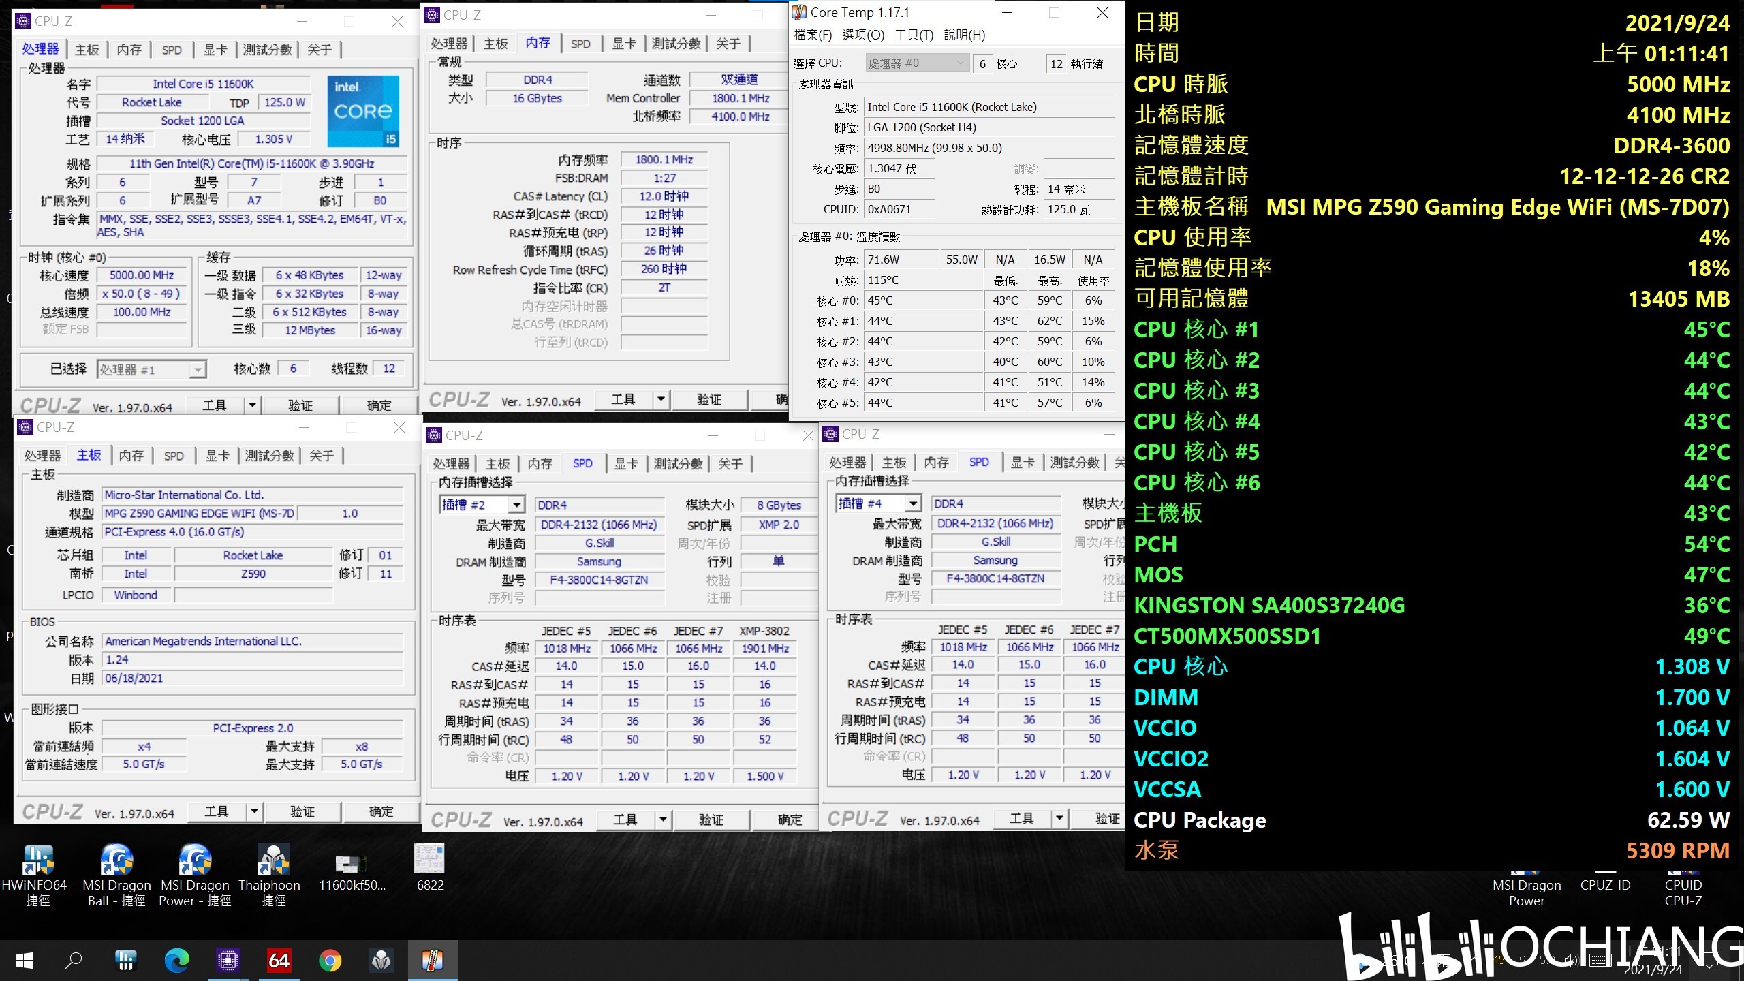Open HWiNFO64 desktop shortcut
The image size is (1744, 981).
38,875
